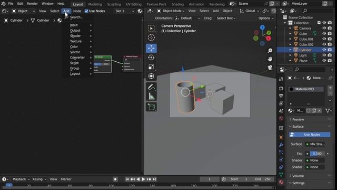337x190 pixels.
Task: Toggle the Collection exclude checkbox
Action: pyautogui.click(x=319, y=23)
